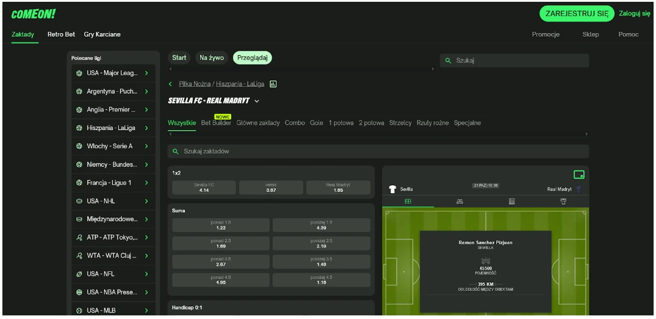This screenshot has width=656, height=319.
Task: Click the white Sevilla jersey icon
Action: point(392,189)
